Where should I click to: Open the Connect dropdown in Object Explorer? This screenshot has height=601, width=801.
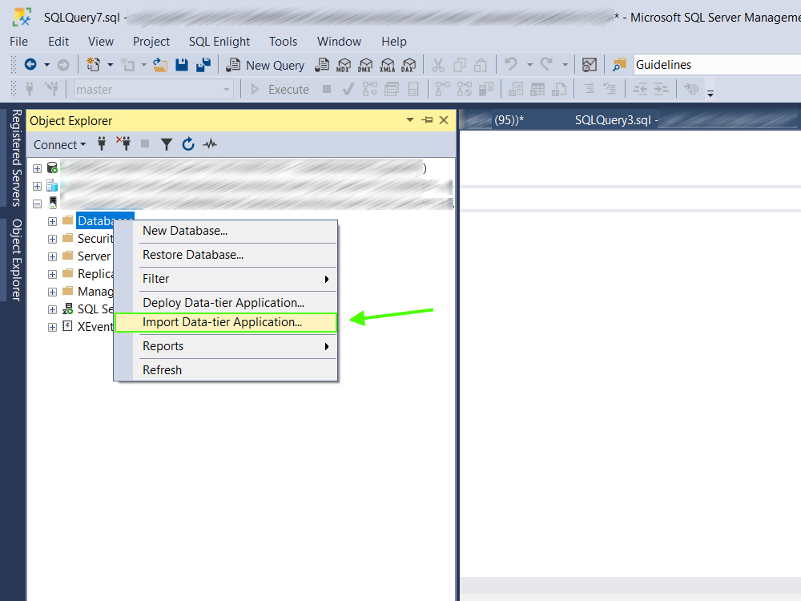click(60, 144)
